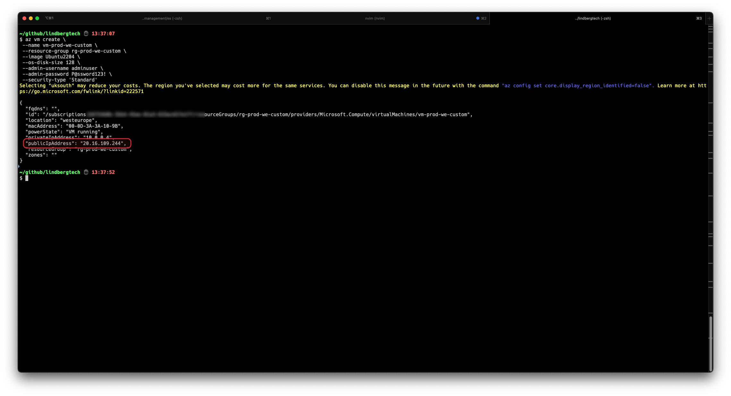Open the go.microsoft.com fwlink URL
This screenshot has width=731, height=396.
[x=81, y=91]
